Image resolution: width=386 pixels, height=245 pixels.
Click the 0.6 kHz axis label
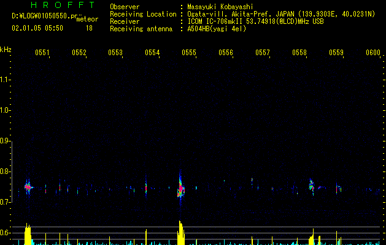(5, 233)
